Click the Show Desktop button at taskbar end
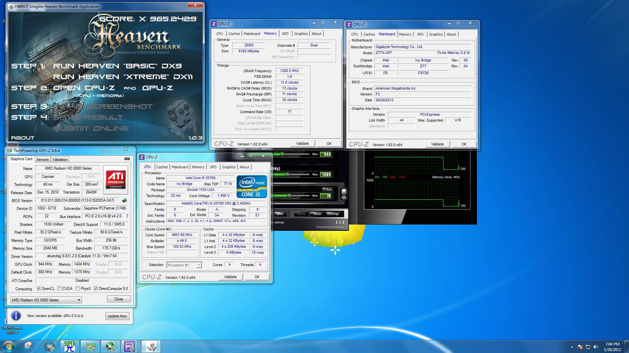 (x=626, y=346)
